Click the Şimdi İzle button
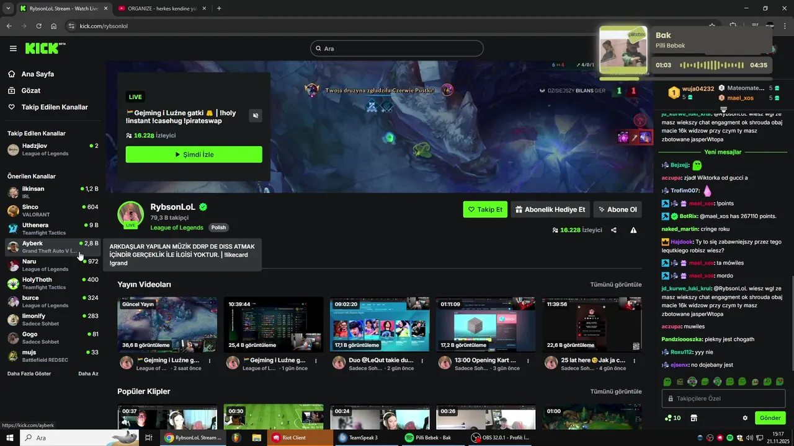This screenshot has width=794, height=446. pyautogui.click(x=194, y=154)
